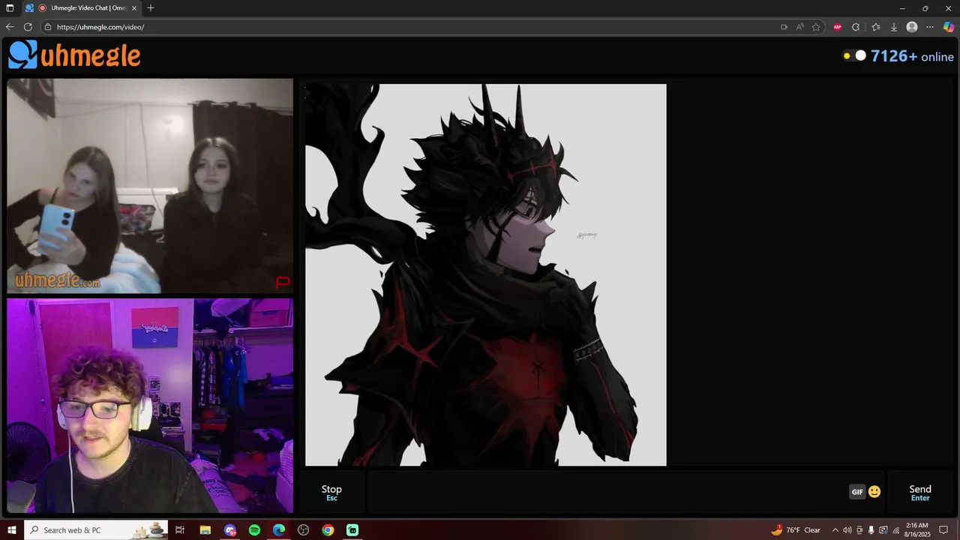
Task: Toggle the dark/light theme switch
Action: (x=854, y=55)
